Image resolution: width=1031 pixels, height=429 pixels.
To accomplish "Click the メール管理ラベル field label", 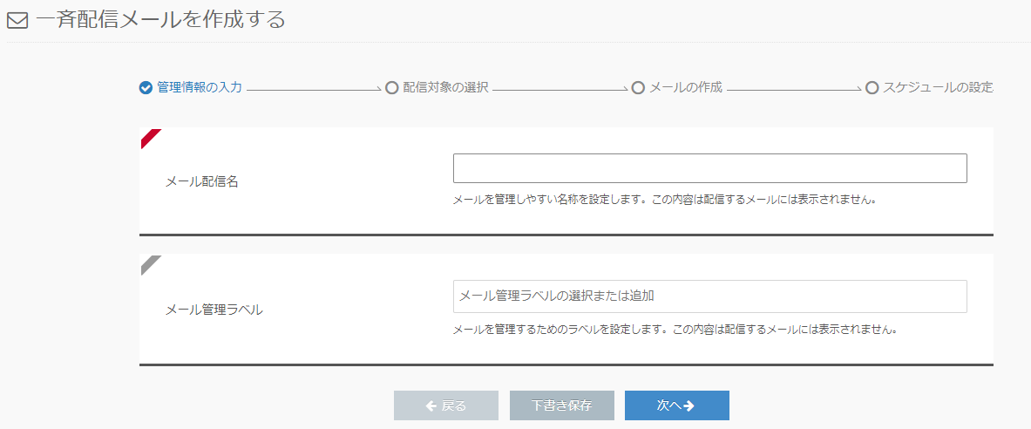I will 214,310.
